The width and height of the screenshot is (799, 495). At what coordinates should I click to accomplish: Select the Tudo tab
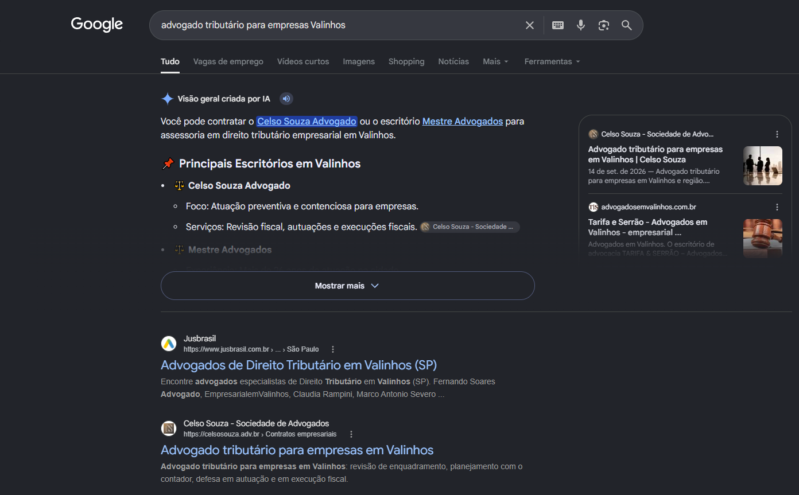click(170, 61)
